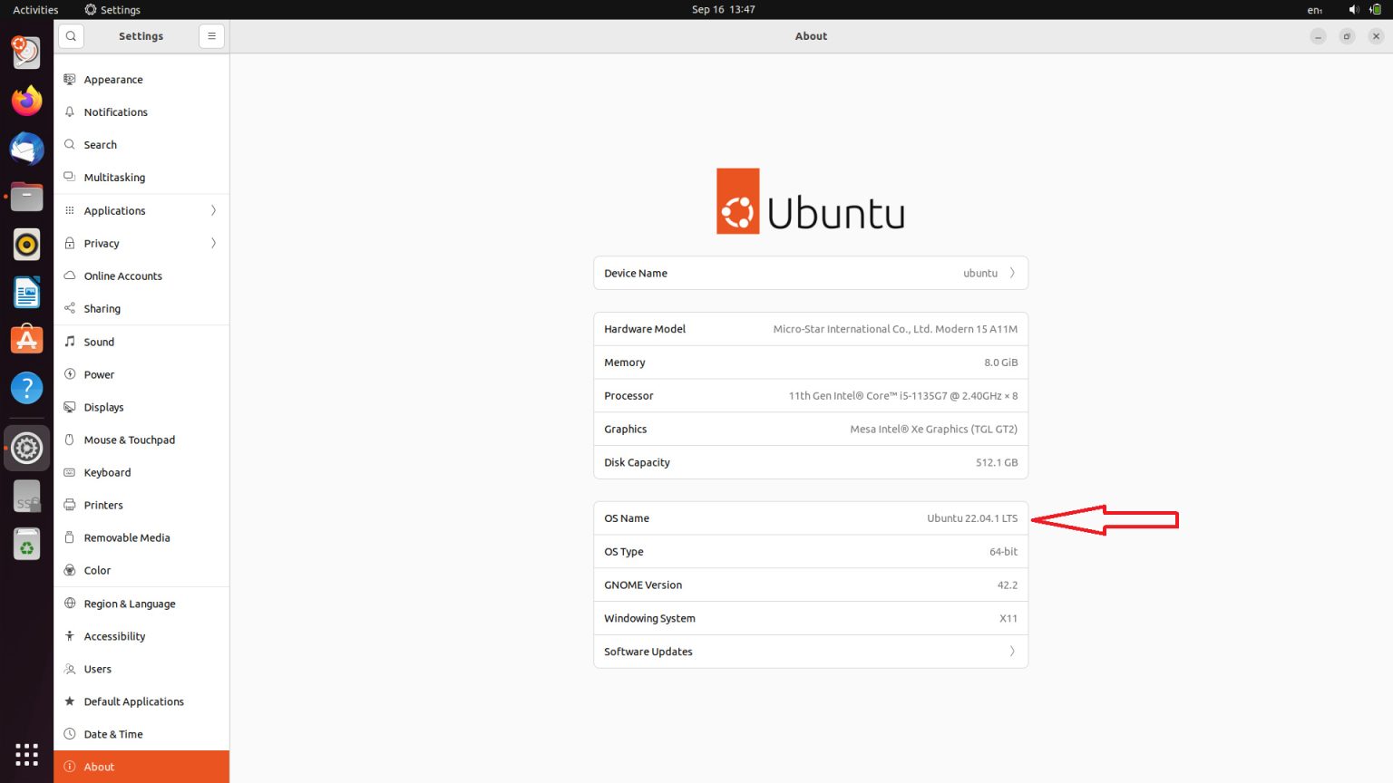Open the Help app from the dock
The width and height of the screenshot is (1393, 783).
tap(25, 387)
